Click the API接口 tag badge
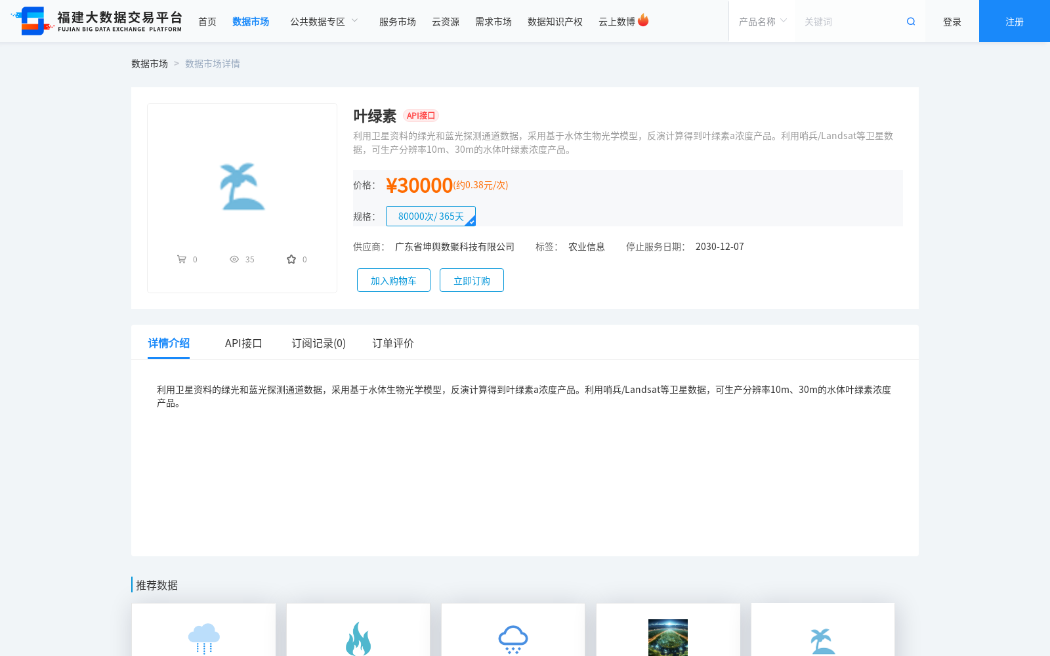Viewport: 1050px width, 656px height. (421, 115)
